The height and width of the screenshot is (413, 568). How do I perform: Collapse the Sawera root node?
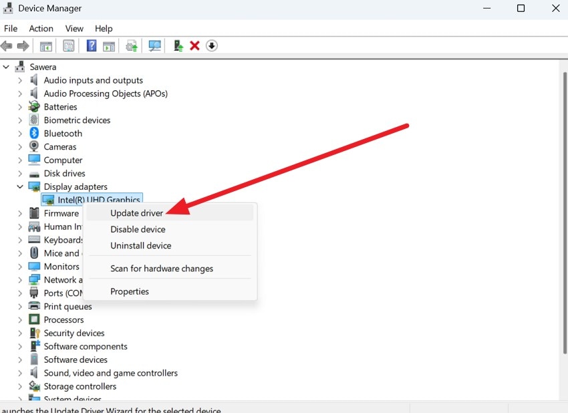point(6,67)
